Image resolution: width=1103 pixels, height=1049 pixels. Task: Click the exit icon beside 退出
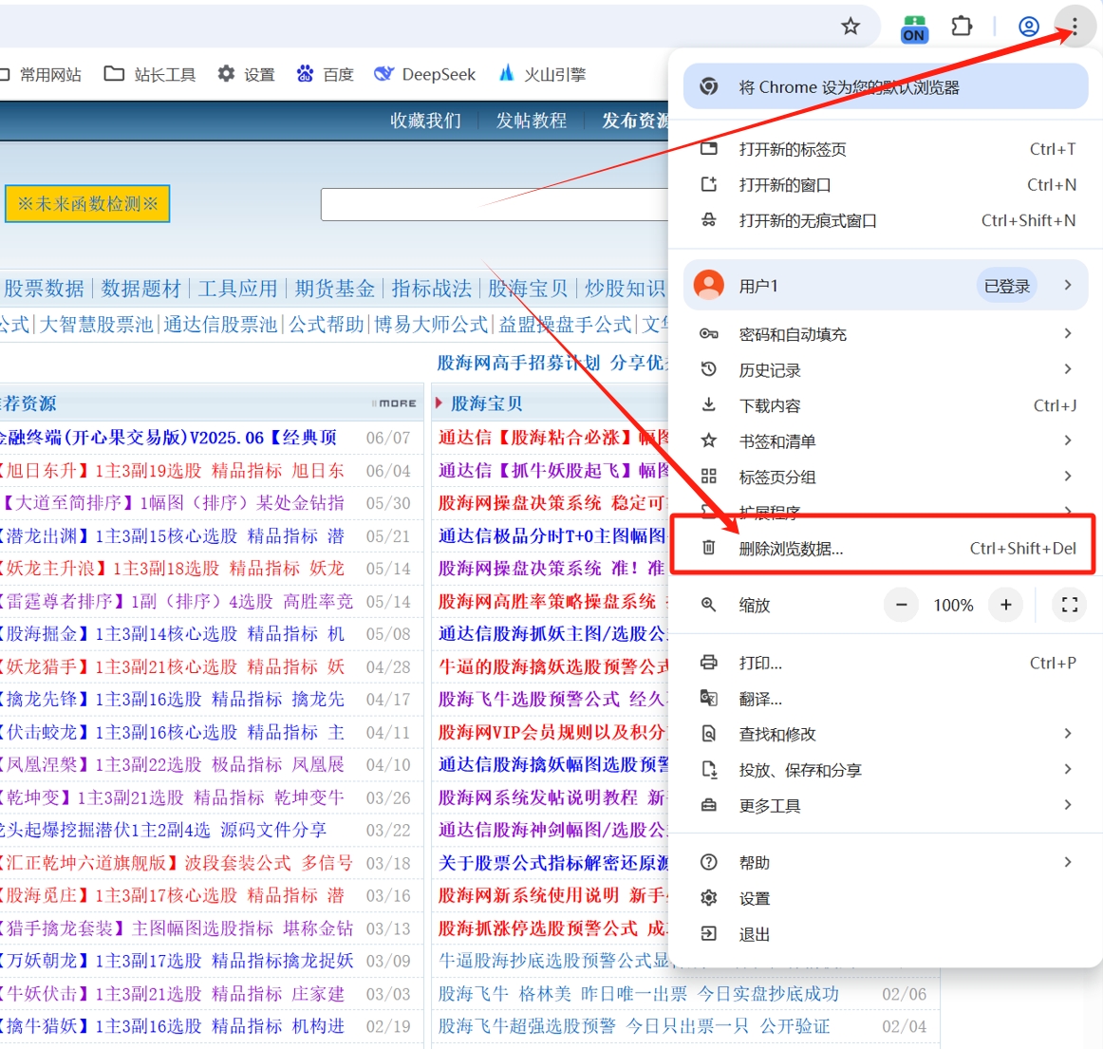[x=709, y=933]
